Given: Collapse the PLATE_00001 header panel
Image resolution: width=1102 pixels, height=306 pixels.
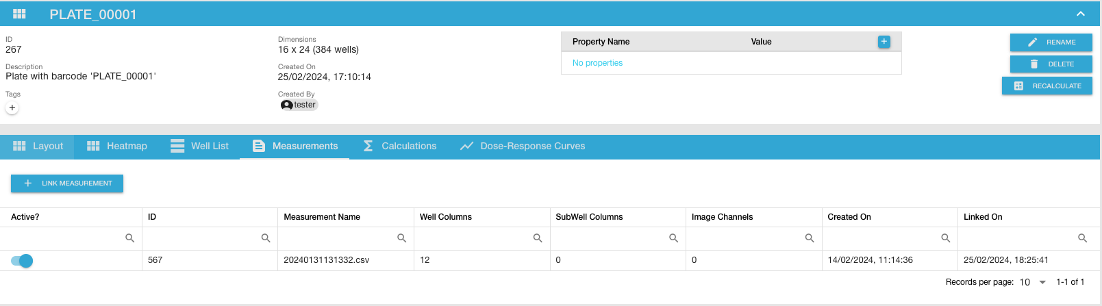Looking at the screenshot, I should [x=1080, y=14].
